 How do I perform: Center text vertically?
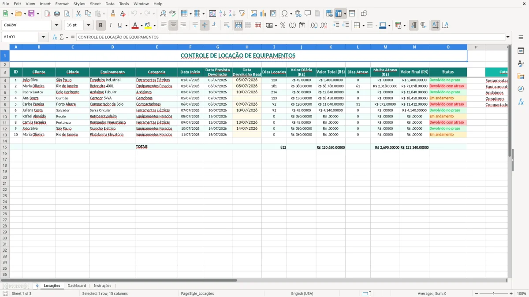click(x=205, y=26)
